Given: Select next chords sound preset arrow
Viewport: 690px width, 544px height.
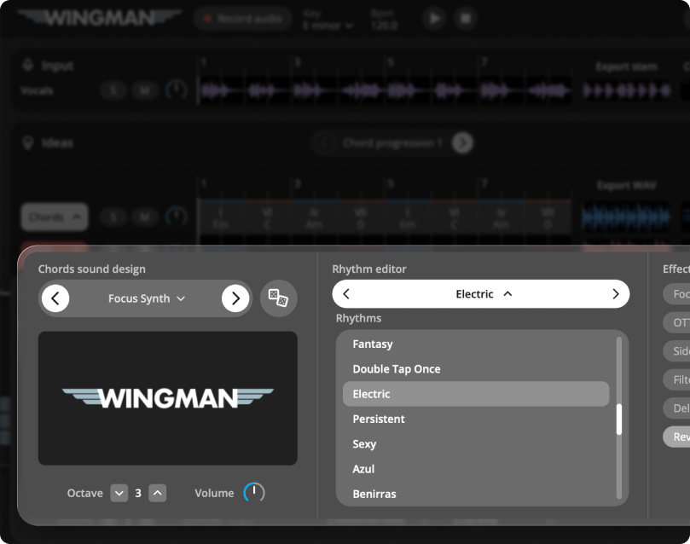Looking at the screenshot, I should click(x=235, y=298).
